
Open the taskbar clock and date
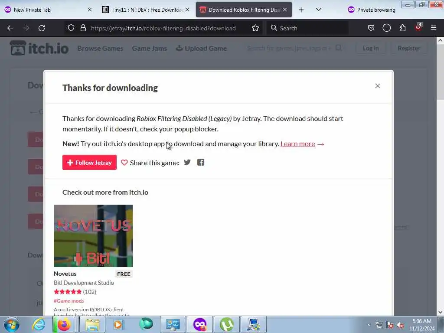point(421,325)
